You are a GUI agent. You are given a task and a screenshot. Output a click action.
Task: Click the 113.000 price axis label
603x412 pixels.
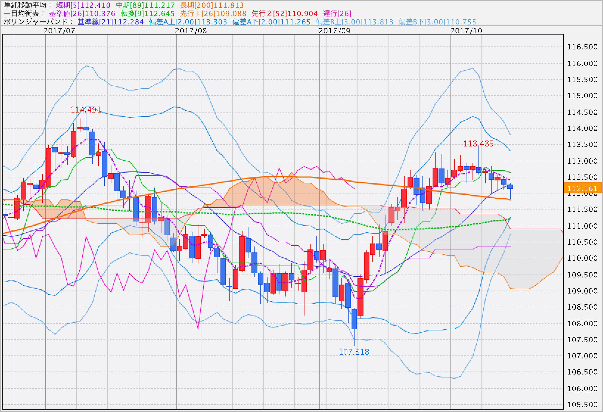582,161
